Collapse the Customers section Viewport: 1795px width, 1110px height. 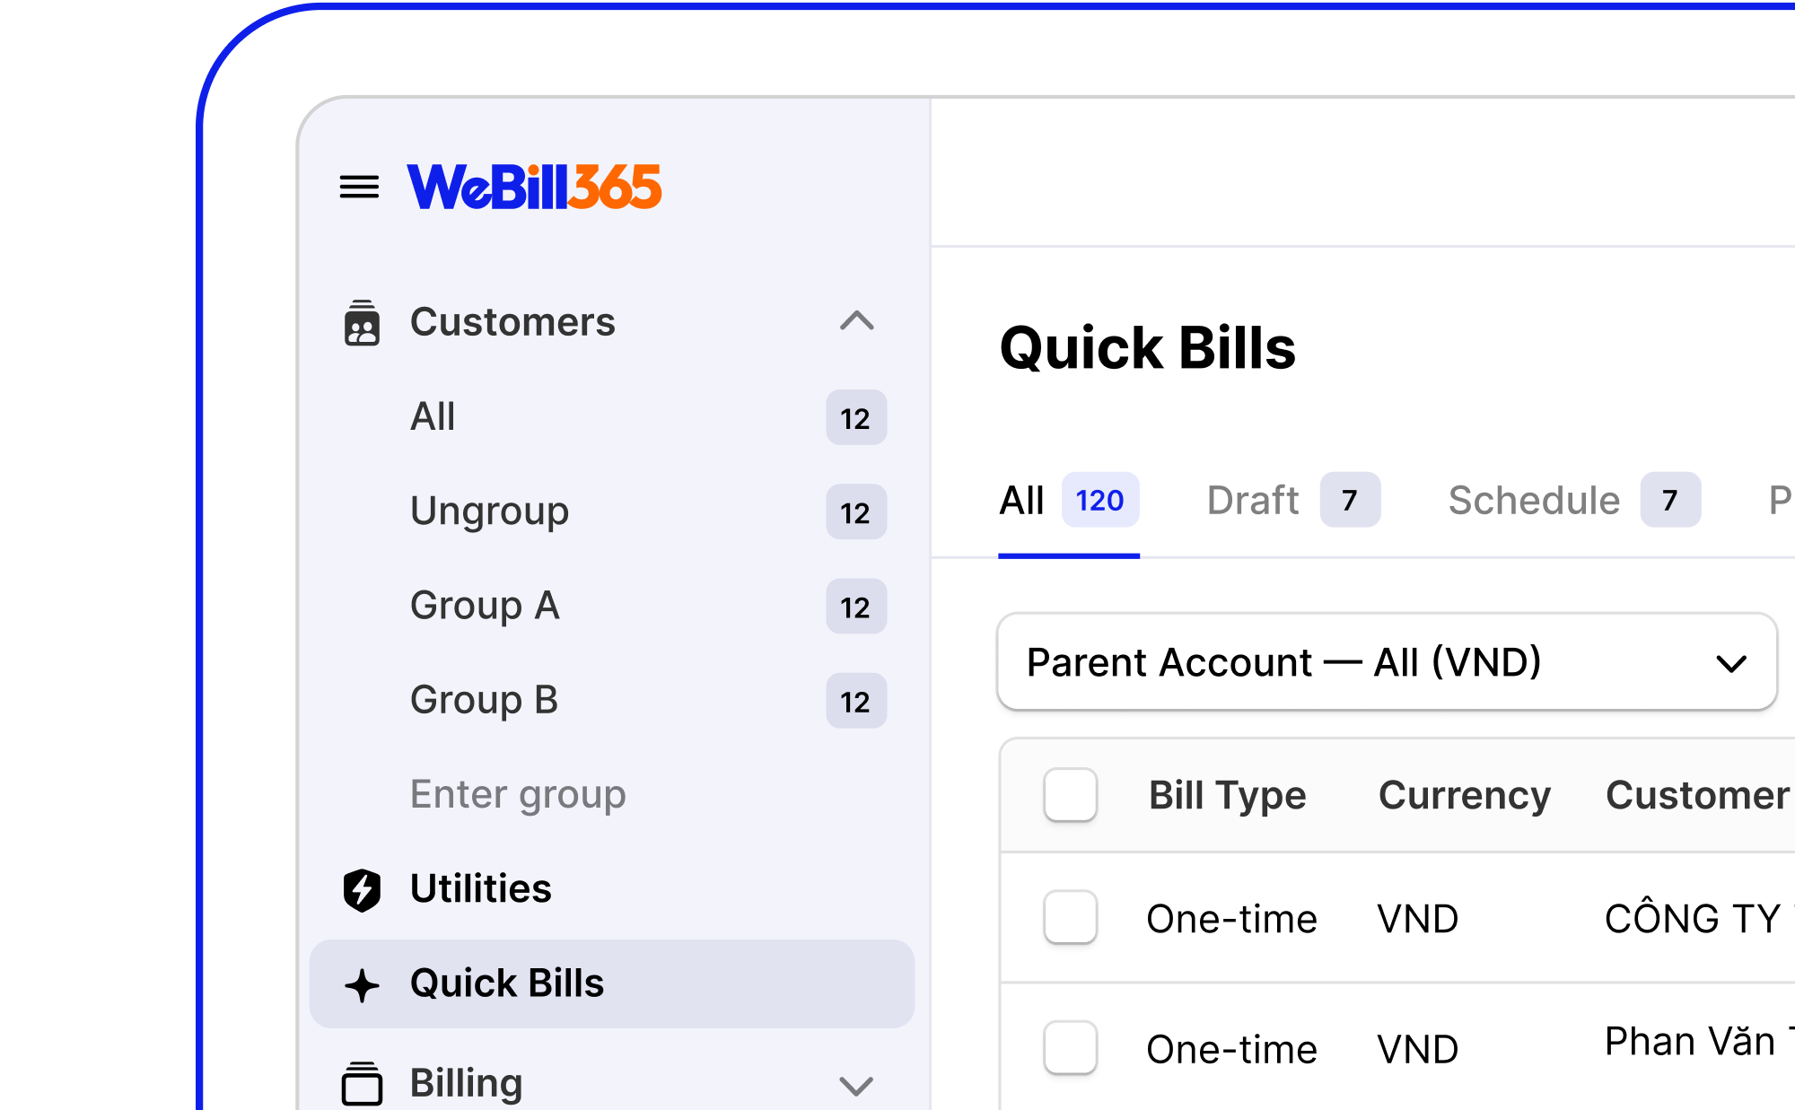pyautogui.click(x=857, y=322)
